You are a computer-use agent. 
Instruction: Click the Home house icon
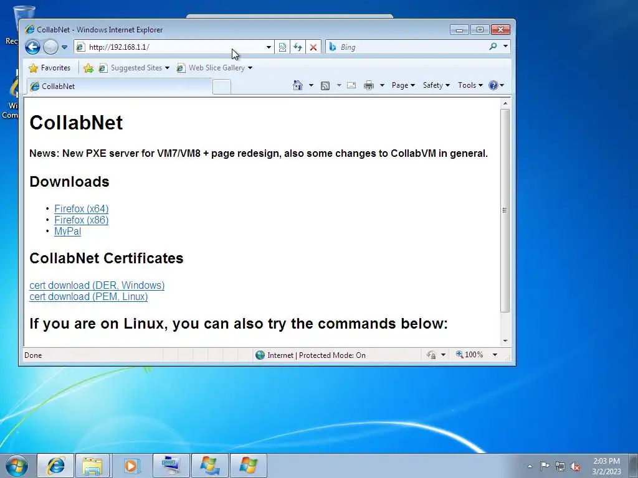pyautogui.click(x=298, y=85)
